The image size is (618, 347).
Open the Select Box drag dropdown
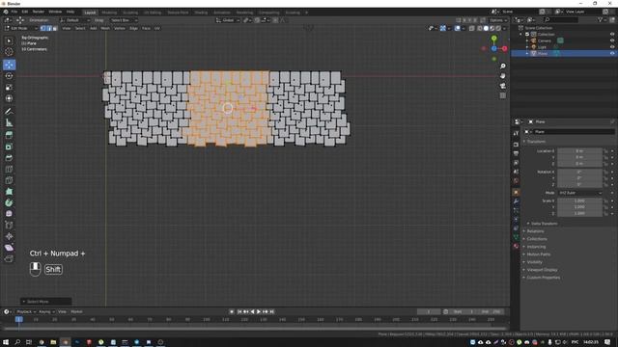(x=124, y=20)
